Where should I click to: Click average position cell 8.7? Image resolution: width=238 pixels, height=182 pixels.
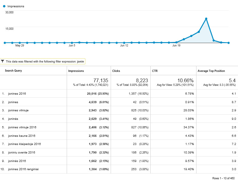pyautogui.click(x=234, y=102)
